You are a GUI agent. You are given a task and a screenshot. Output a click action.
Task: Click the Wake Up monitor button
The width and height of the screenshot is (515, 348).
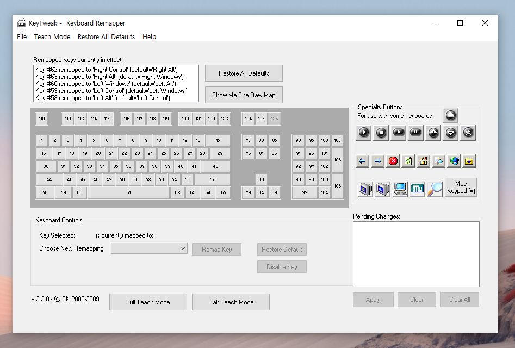pyautogui.click(x=383, y=189)
